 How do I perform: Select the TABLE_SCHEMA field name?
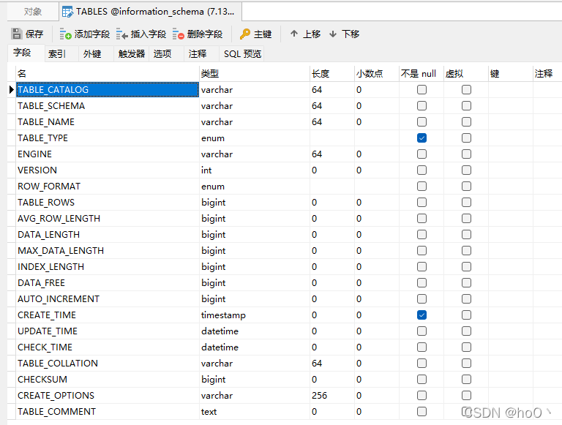(51, 106)
